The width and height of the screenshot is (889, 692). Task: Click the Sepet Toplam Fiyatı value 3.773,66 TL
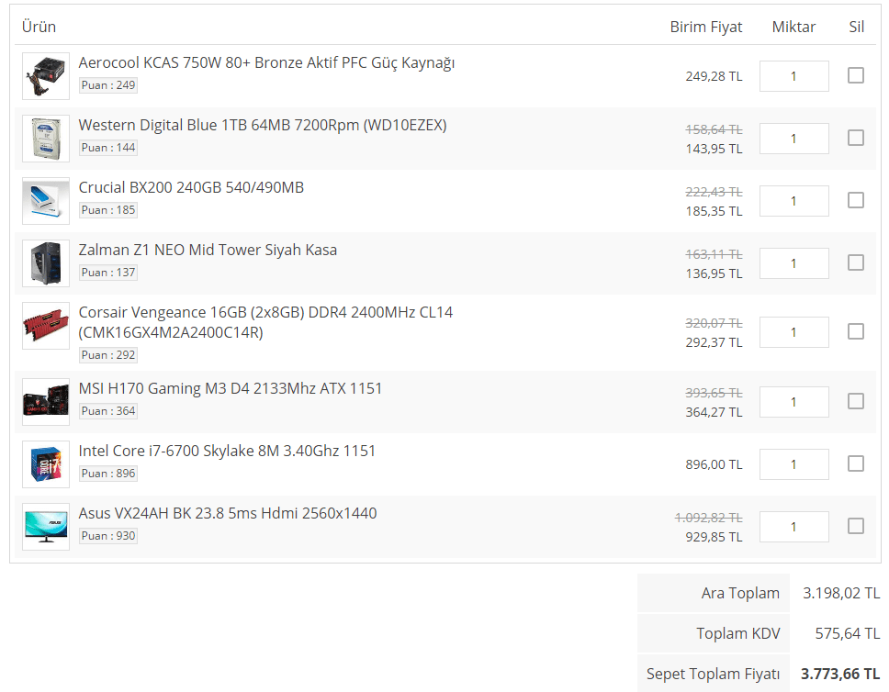tap(840, 674)
